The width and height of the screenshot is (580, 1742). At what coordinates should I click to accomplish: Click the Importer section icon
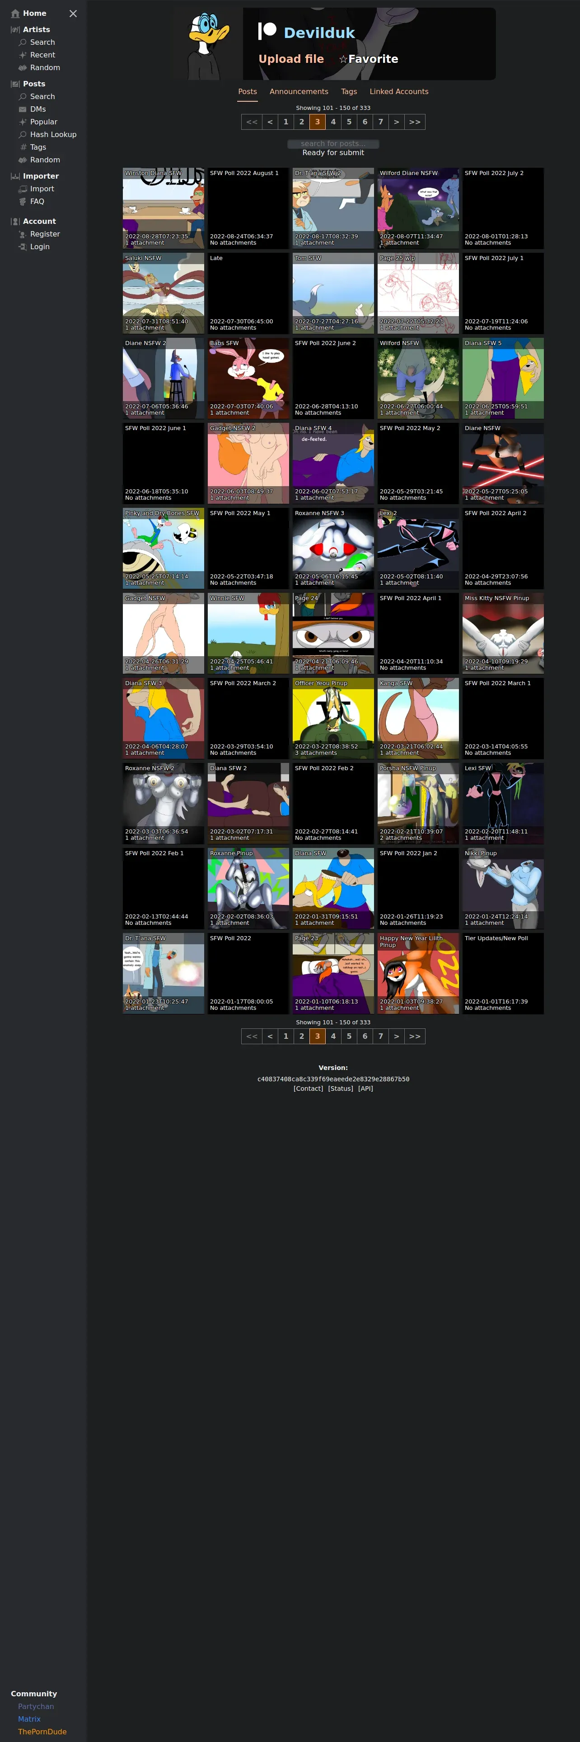click(x=15, y=176)
